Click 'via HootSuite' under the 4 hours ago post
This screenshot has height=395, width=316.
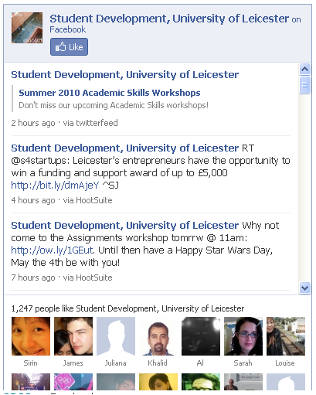coord(88,200)
